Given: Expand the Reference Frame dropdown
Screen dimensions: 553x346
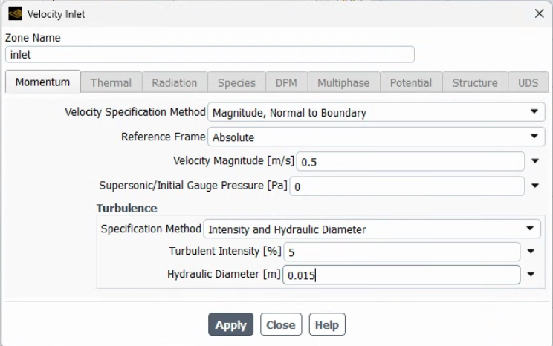Looking at the screenshot, I should coord(376,137).
